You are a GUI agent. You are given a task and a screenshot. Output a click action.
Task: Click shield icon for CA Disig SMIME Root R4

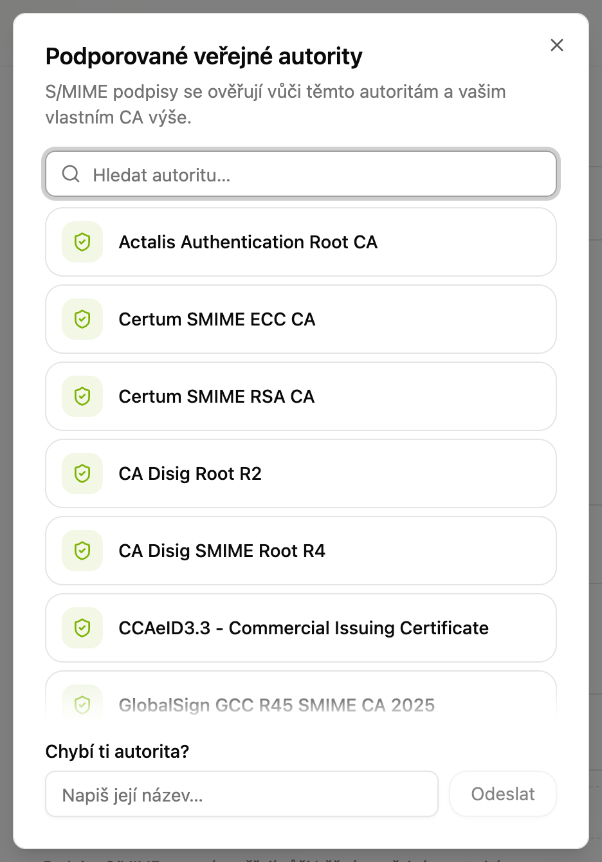[82, 551]
